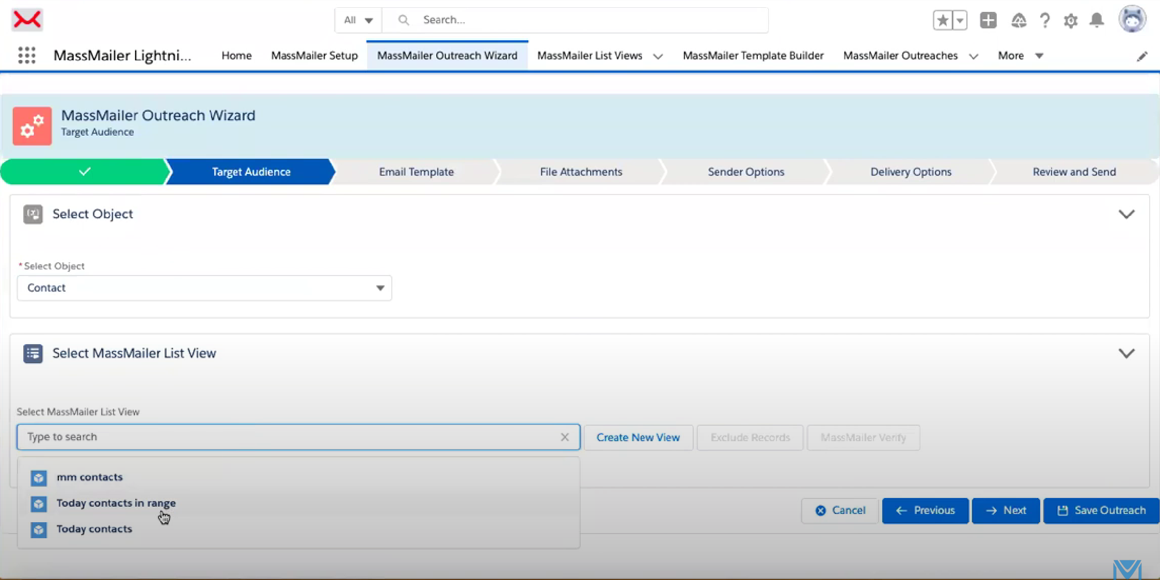Viewport: 1160px width, 580px height.
Task: Click the icon beside Today contacts
Action: coord(39,529)
